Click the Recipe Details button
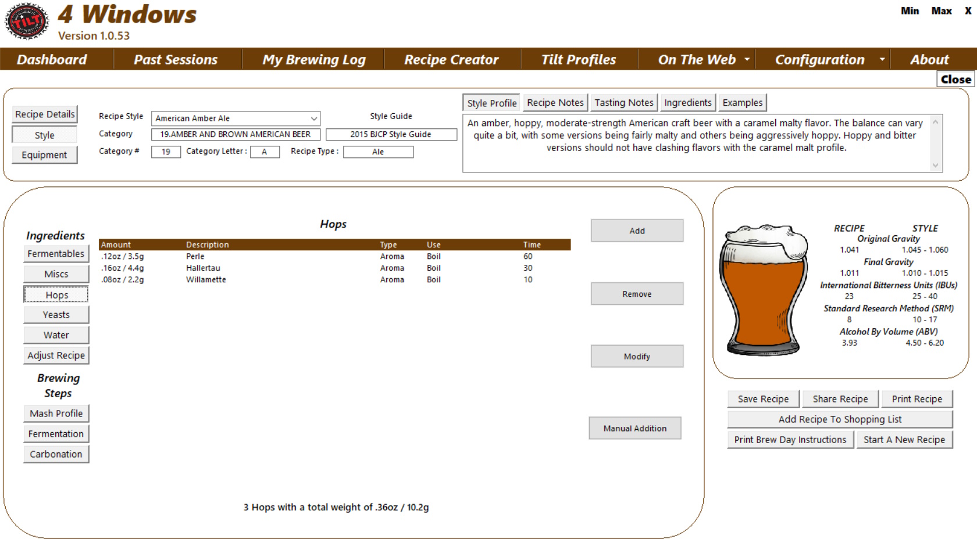Viewport: 977px width, 543px height. [45, 114]
